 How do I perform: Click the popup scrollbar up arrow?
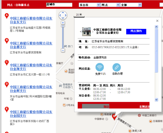(x=156, y=27)
